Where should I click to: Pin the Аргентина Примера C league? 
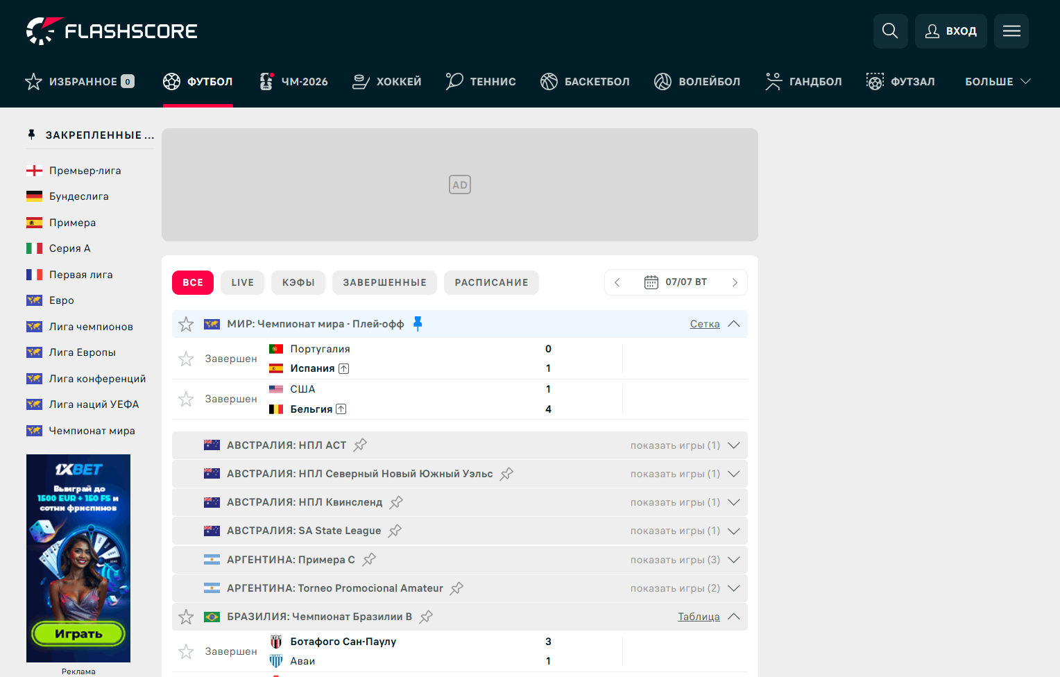click(x=369, y=559)
